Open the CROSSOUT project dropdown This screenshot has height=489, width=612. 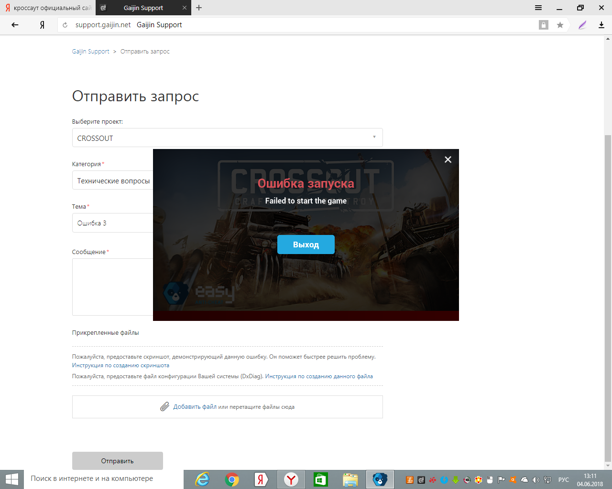[x=227, y=138]
